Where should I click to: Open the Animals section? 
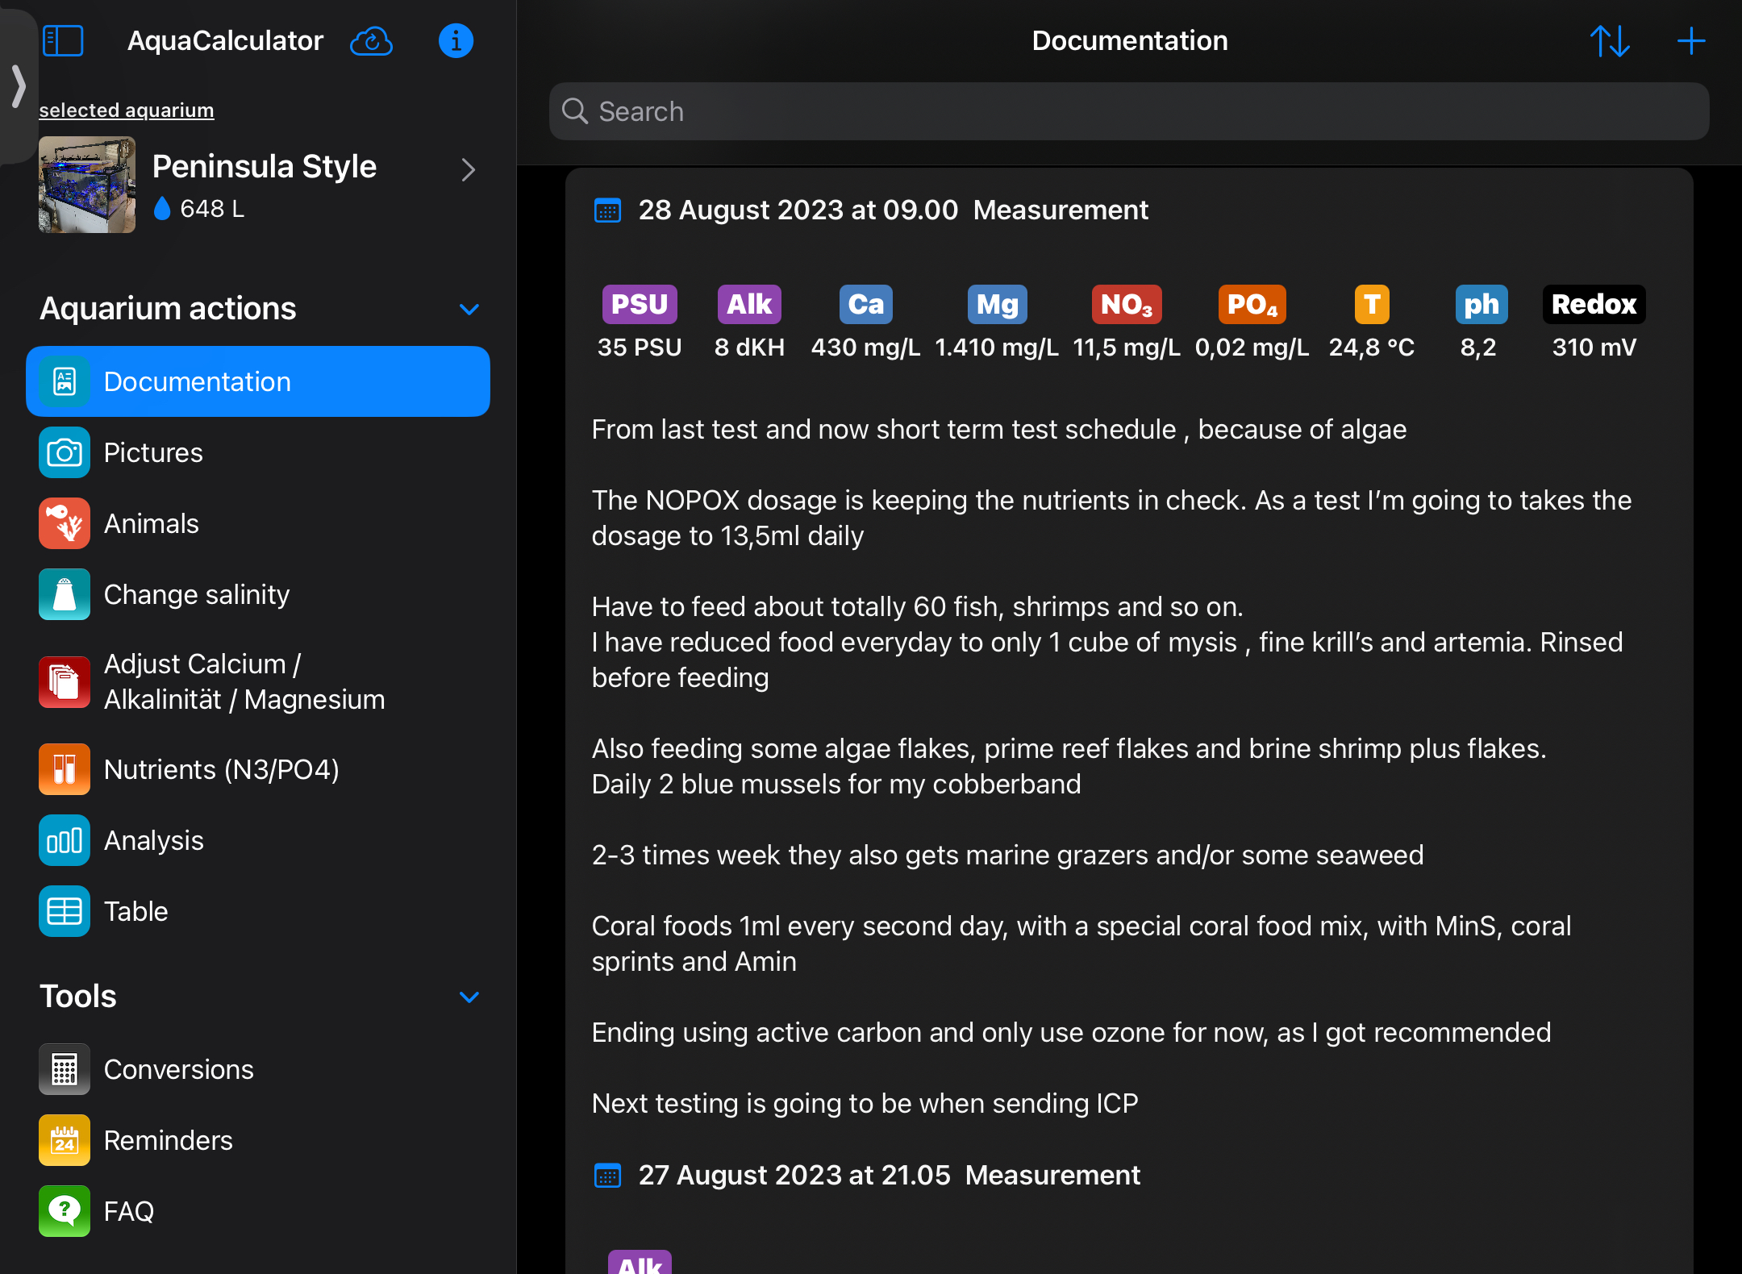pyautogui.click(x=151, y=523)
